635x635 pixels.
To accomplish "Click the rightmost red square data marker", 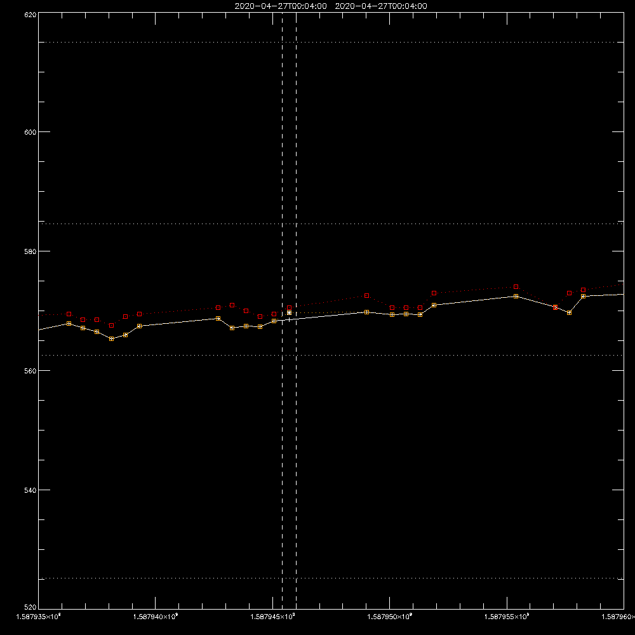I will (x=583, y=290).
